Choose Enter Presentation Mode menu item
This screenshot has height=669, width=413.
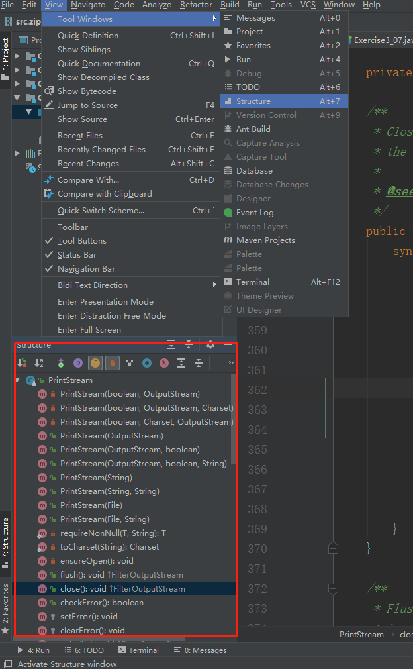(x=105, y=302)
